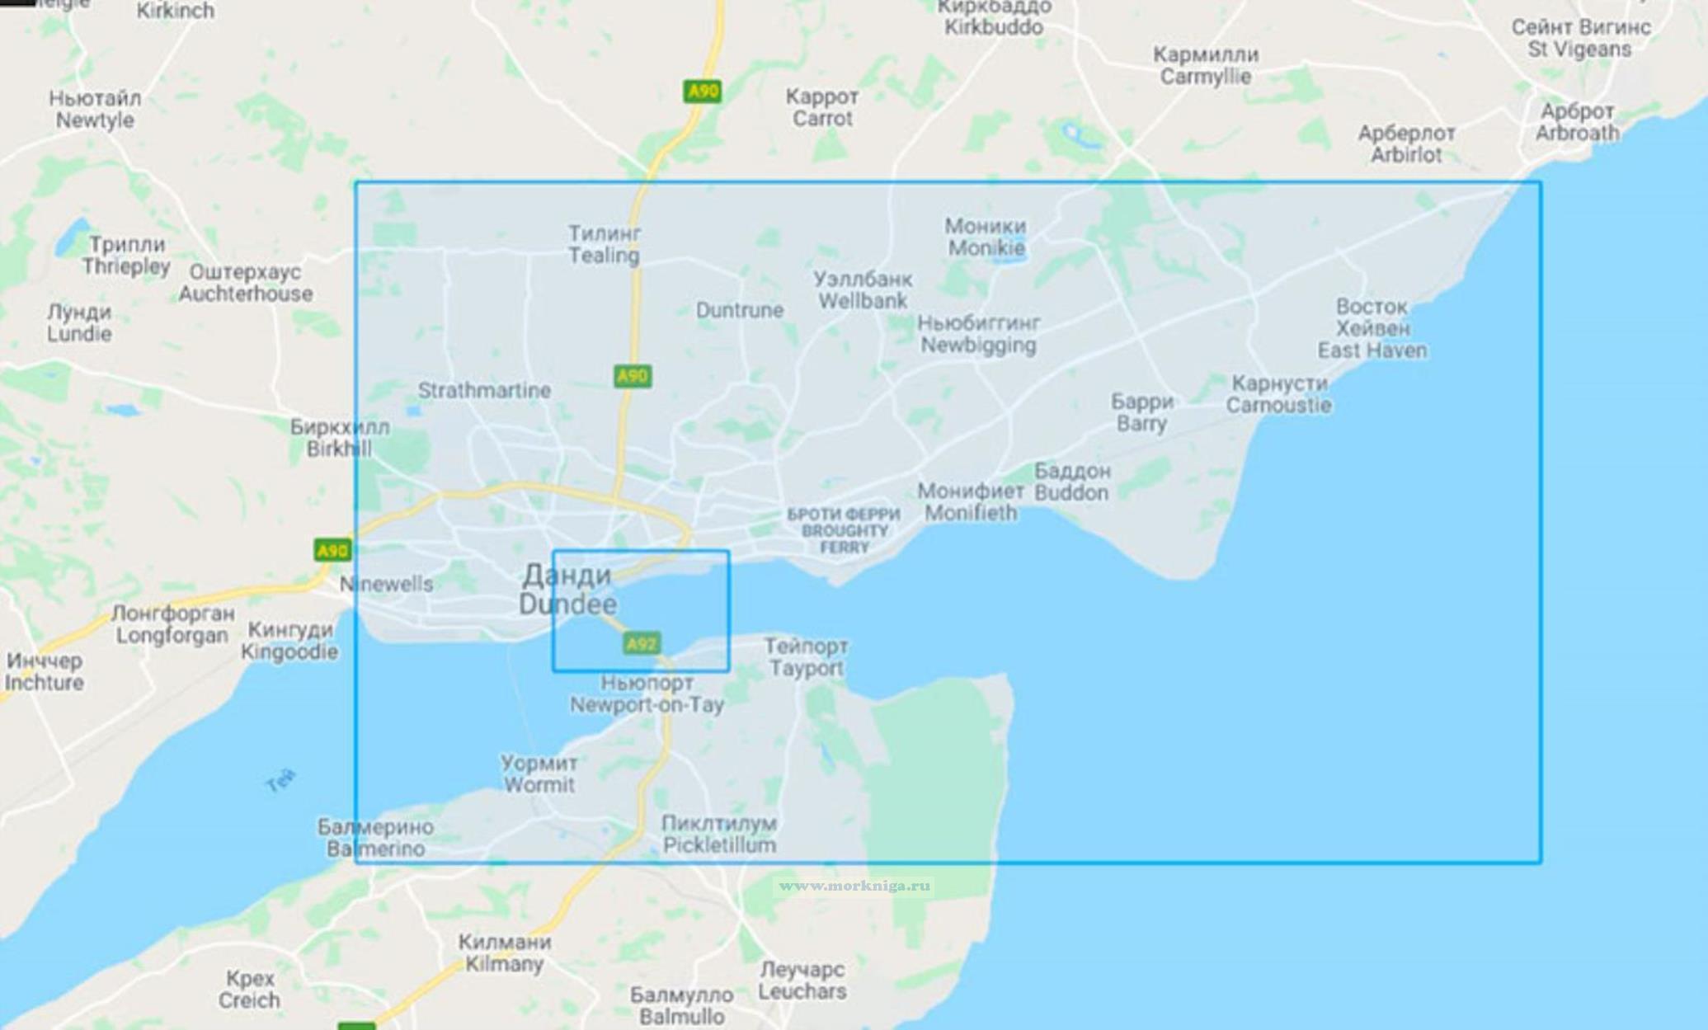Click the Monikie place label

[x=986, y=237]
